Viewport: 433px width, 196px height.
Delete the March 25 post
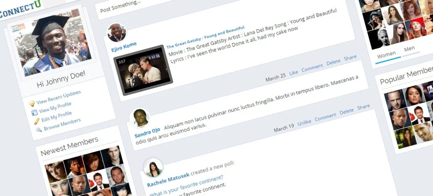333,62
